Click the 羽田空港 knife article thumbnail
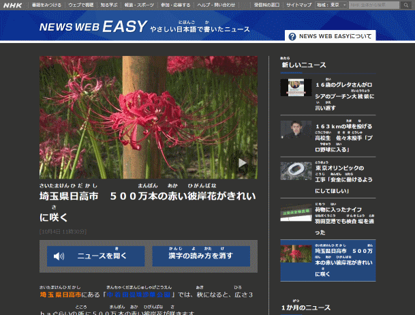This screenshot has width=415, height=315. coord(296,213)
